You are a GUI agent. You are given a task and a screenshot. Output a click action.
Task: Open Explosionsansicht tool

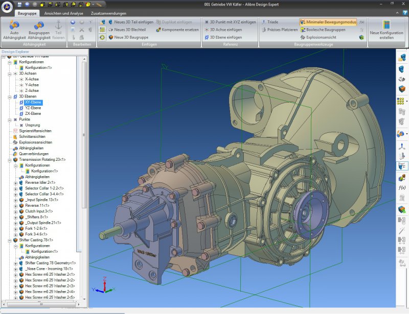(318, 37)
